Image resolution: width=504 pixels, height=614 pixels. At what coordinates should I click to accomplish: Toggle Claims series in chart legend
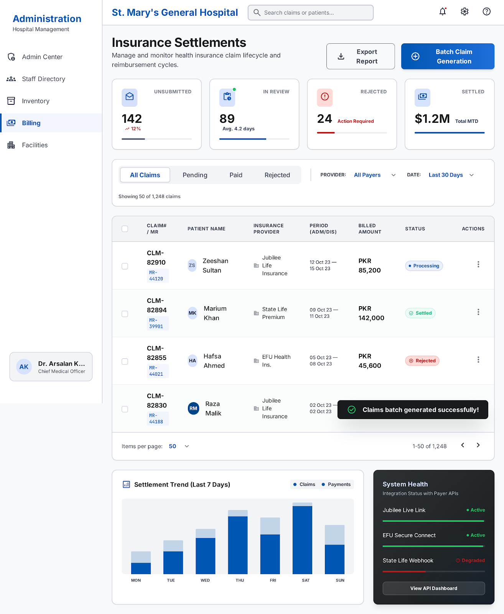click(x=304, y=484)
